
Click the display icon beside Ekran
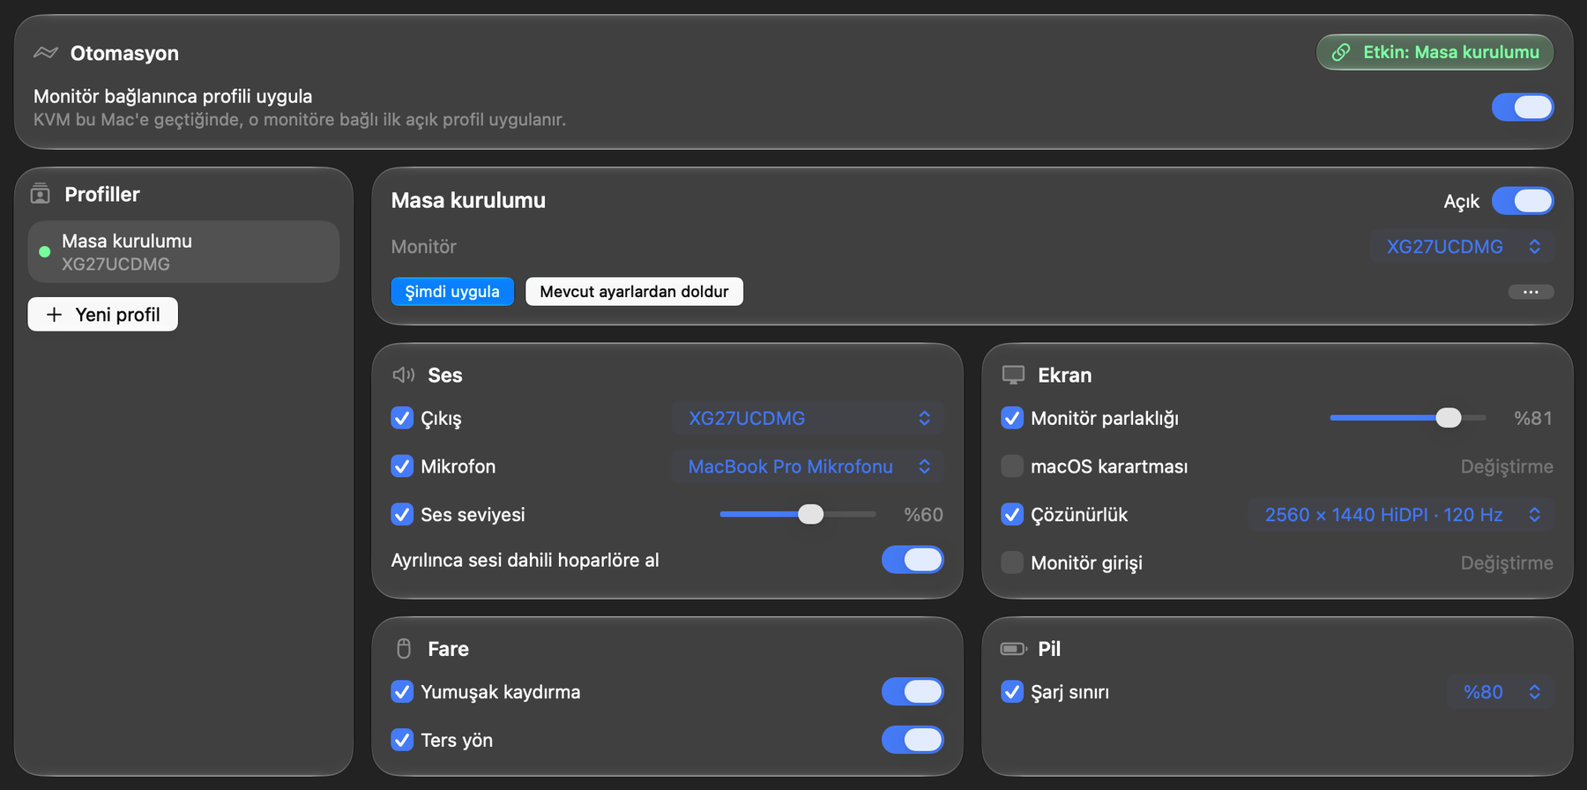point(1014,375)
